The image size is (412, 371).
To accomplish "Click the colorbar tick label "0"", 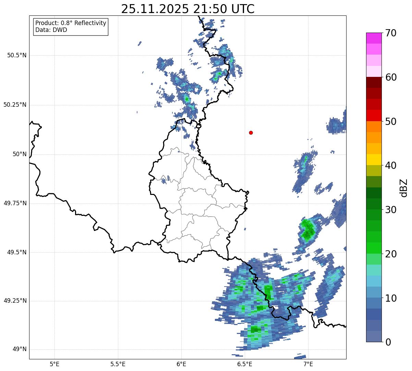I will tap(388, 342).
